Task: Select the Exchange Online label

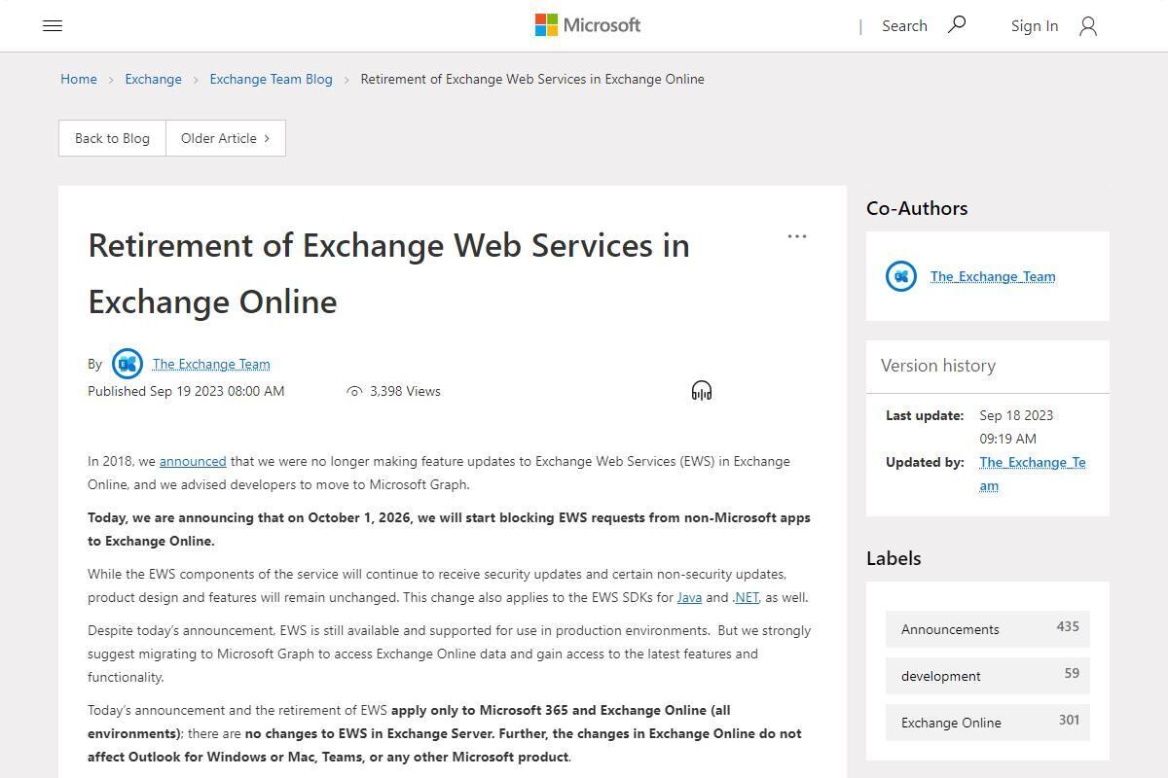Action: coord(988,723)
